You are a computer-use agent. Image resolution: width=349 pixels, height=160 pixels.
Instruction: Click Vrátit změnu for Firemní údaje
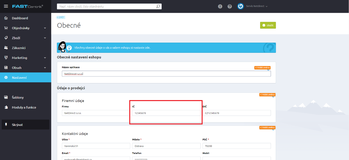pos(267,95)
